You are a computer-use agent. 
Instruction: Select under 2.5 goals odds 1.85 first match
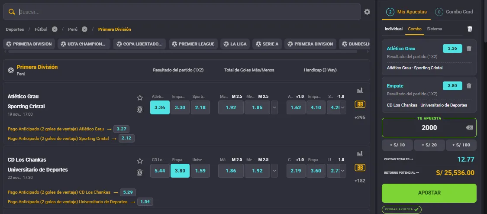coord(257,107)
